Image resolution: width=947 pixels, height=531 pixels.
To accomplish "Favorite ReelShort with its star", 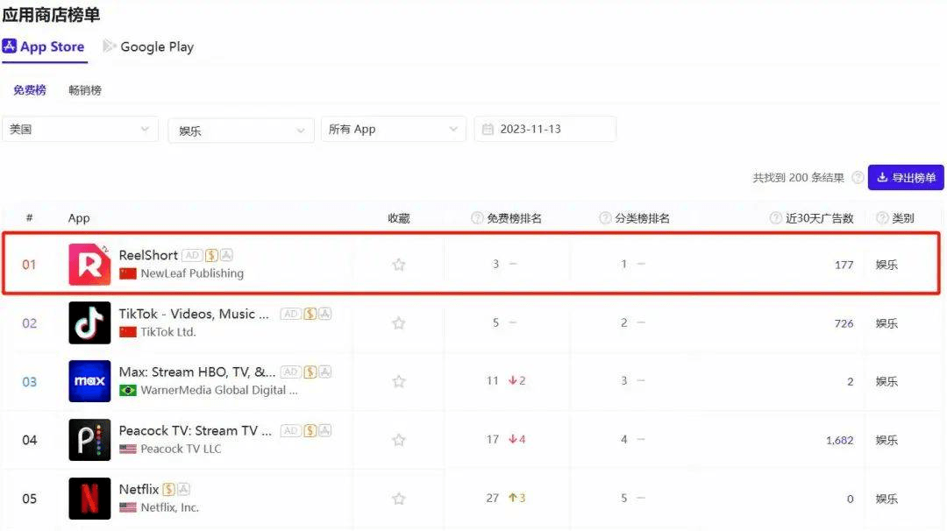I will pos(399,265).
